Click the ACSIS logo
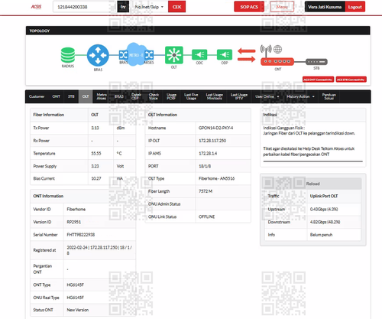 [x=36, y=7]
